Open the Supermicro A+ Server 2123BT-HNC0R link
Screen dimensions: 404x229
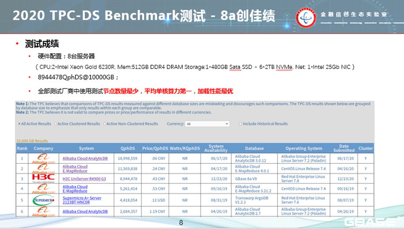point(82,200)
